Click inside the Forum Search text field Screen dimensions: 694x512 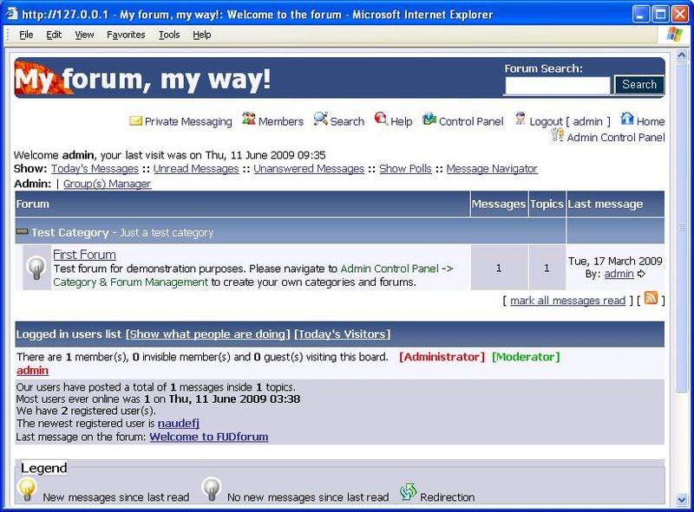[x=558, y=85]
